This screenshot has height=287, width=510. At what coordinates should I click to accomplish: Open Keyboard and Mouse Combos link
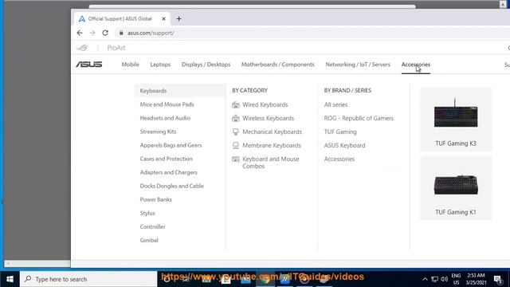point(271,163)
